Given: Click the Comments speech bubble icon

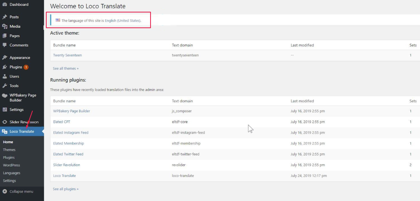Looking at the screenshot, I should tap(5, 45).
